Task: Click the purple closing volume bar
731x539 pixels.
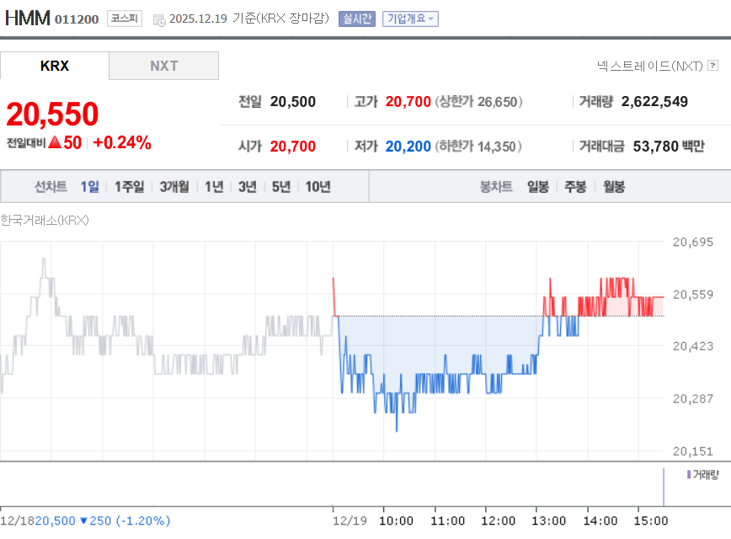Action: pos(664,487)
